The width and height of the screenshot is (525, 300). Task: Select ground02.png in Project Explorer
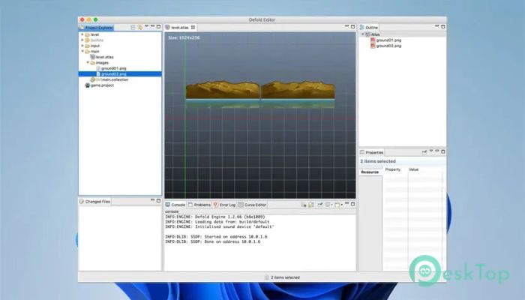click(x=120, y=74)
